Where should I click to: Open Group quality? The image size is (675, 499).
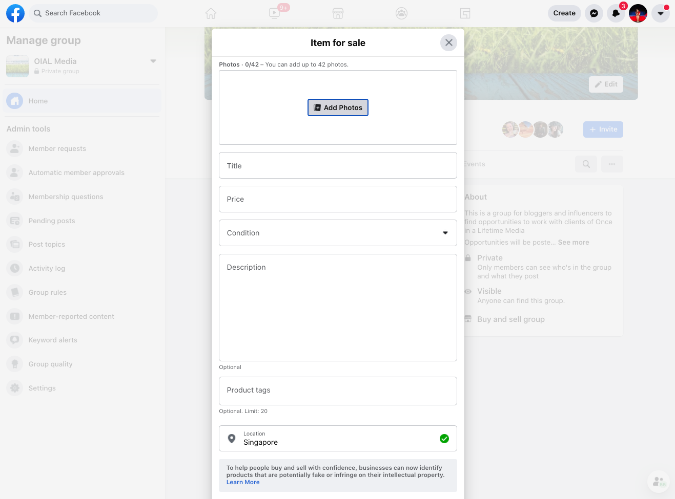(x=82, y=364)
